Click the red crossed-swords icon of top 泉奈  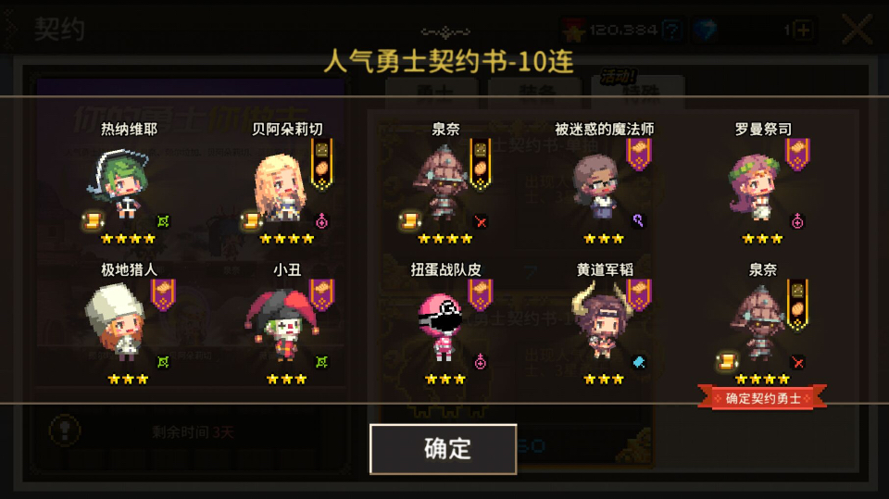481,221
